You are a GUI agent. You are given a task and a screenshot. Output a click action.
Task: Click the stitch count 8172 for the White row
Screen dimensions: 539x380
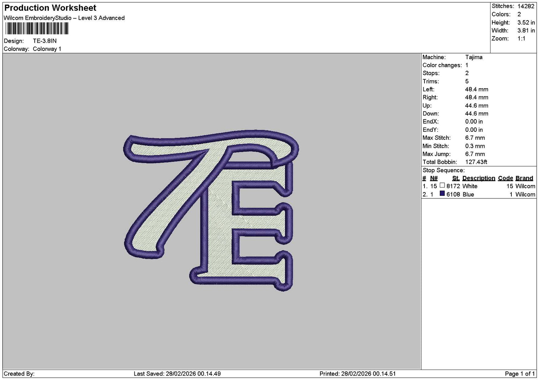pos(453,186)
